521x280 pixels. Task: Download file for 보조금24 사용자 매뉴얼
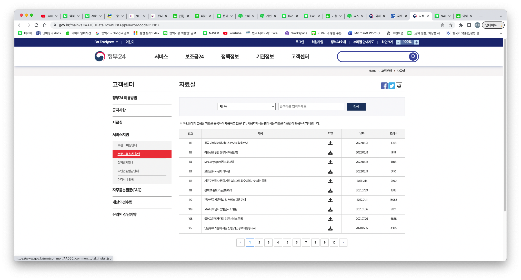[330, 171]
